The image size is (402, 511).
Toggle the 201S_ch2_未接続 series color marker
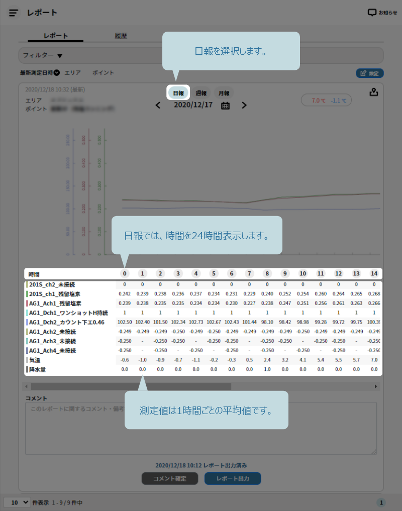27,284
